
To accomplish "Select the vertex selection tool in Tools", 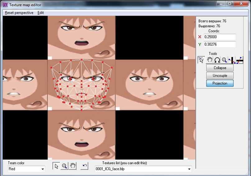I will tap(201, 60).
